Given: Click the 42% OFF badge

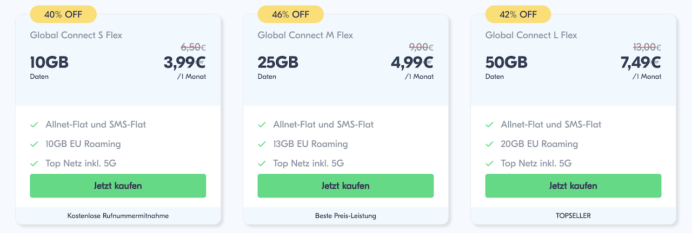Looking at the screenshot, I should (x=518, y=15).
